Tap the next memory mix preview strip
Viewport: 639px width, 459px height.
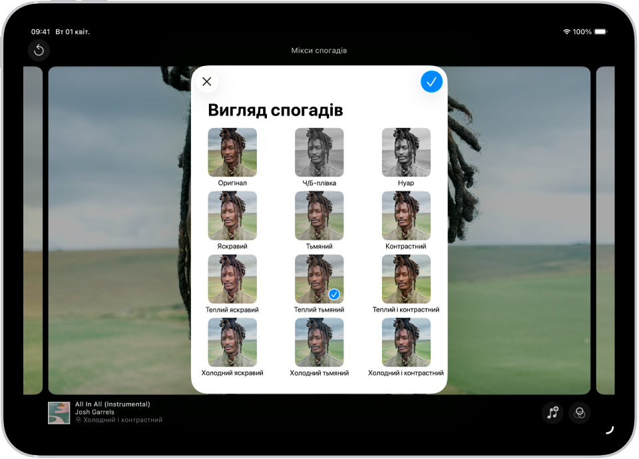click(x=605, y=230)
